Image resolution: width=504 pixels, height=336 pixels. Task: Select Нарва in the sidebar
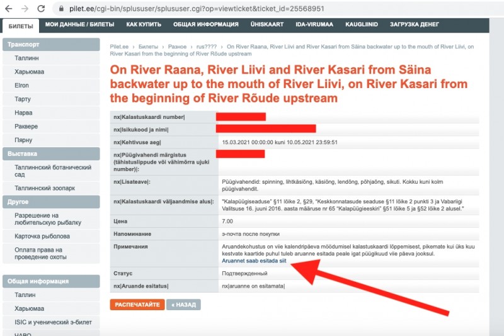pos(23,113)
